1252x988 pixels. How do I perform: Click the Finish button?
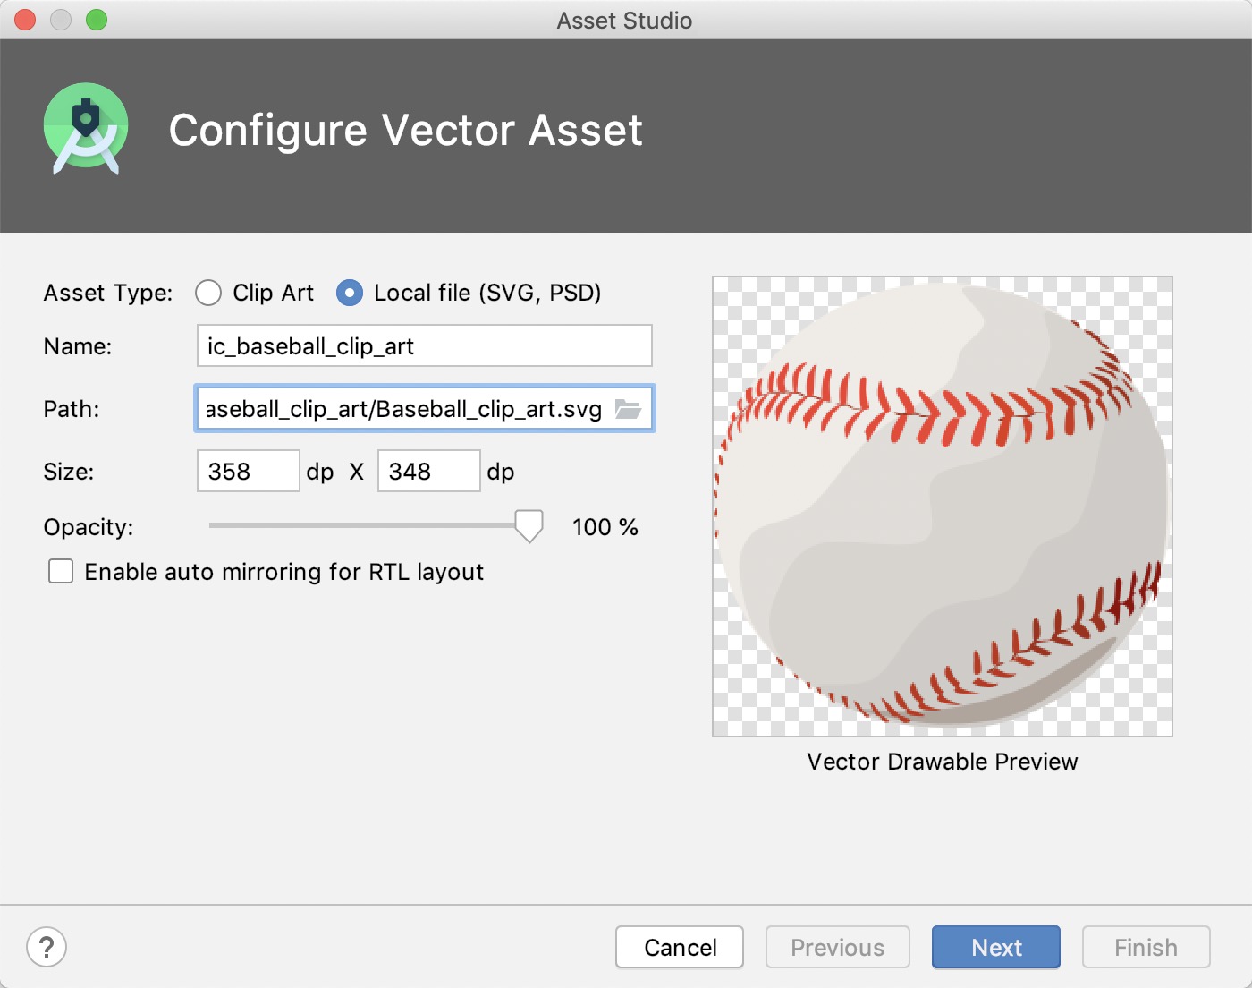coord(1146,947)
